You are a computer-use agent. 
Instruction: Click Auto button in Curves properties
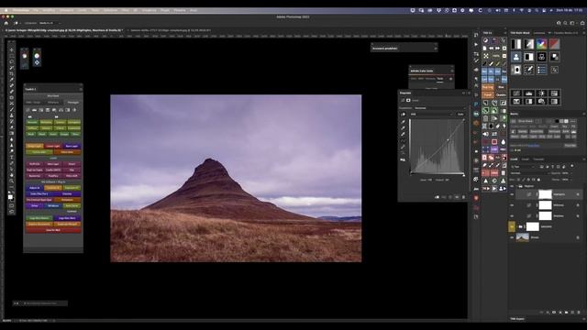pos(460,114)
